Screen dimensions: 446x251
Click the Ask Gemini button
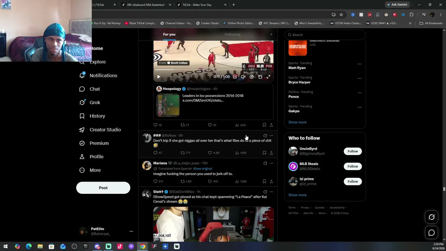point(397,5)
